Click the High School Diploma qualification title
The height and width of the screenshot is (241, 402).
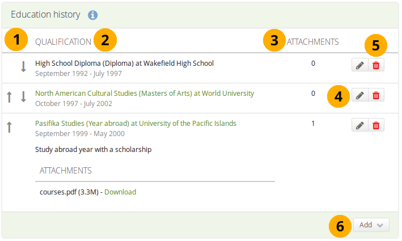click(124, 63)
